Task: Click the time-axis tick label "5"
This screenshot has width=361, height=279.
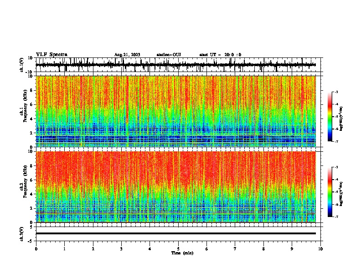Action: pyautogui.click(x=178, y=249)
